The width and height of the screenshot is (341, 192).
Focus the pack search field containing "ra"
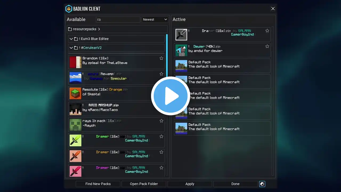118,19
